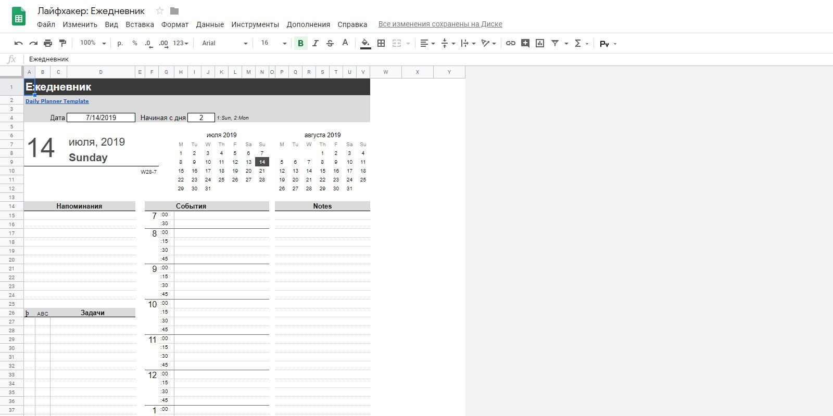Expand the text rotation dropdown arrow
The height and width of the screenshot is (416, 833).
[x=494, y=44]
